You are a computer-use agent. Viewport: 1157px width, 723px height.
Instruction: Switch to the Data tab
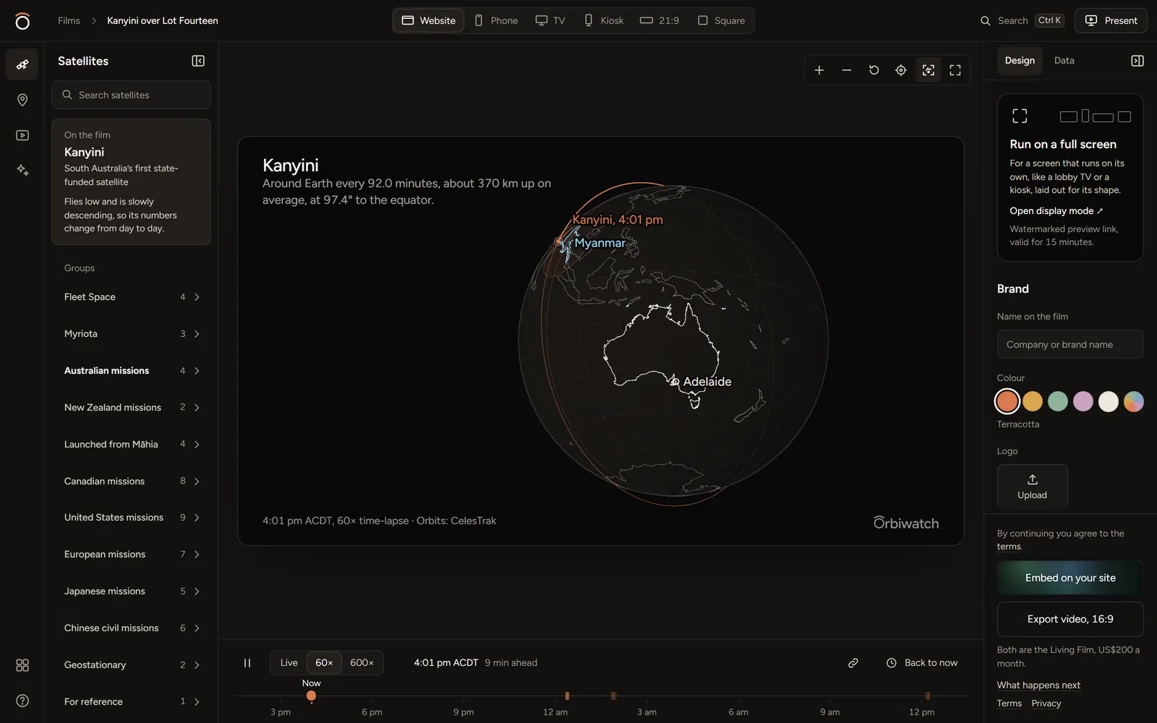(1064, 61)
